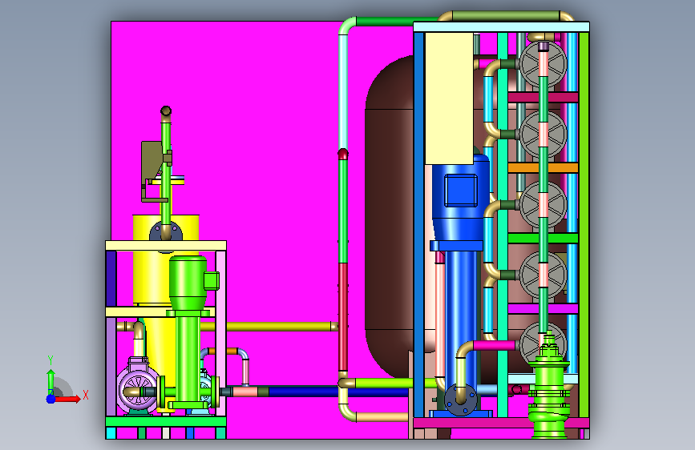Select the light cyan top beam of right frame

(x=501, y=27)
